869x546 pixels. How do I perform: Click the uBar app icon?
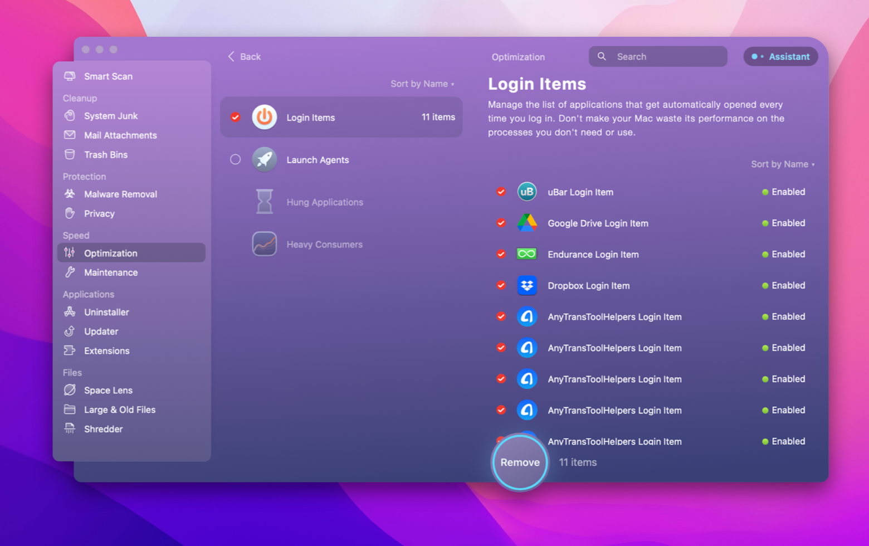click(x=526, y=192)
